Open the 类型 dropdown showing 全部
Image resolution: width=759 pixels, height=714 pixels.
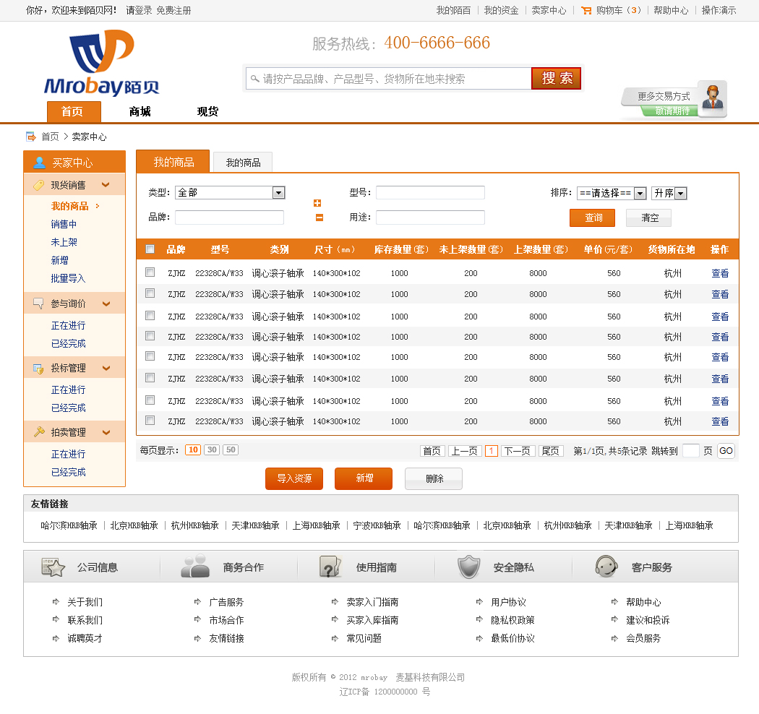coord(278,193)
